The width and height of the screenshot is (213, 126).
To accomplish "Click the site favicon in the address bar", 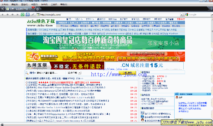I will tap(38, 15).
